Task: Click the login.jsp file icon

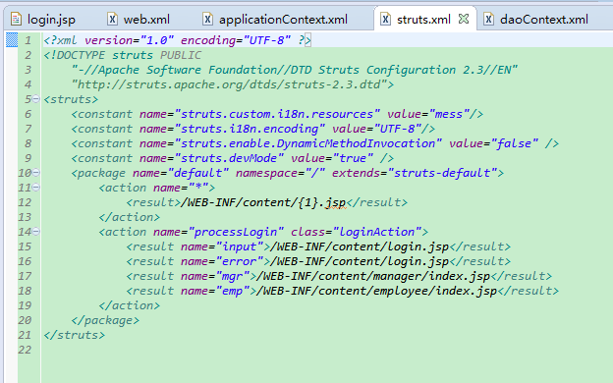Action: pos(16,19)
